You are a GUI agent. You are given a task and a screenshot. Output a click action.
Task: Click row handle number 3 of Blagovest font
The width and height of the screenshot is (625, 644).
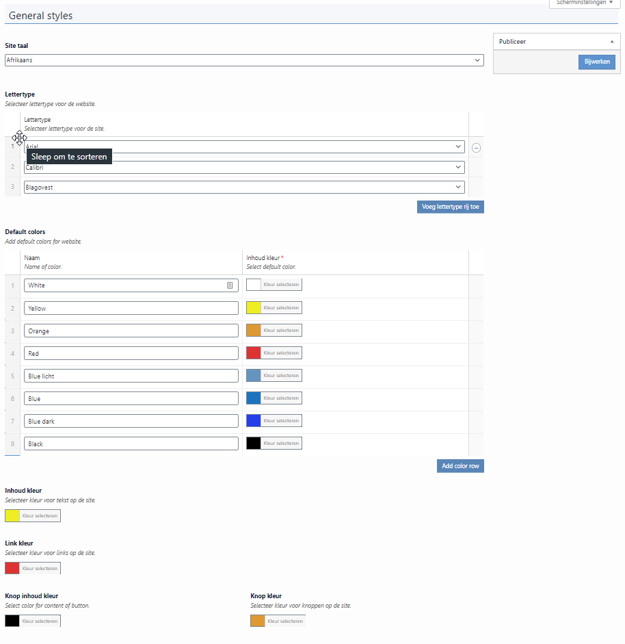pos(12,187)
